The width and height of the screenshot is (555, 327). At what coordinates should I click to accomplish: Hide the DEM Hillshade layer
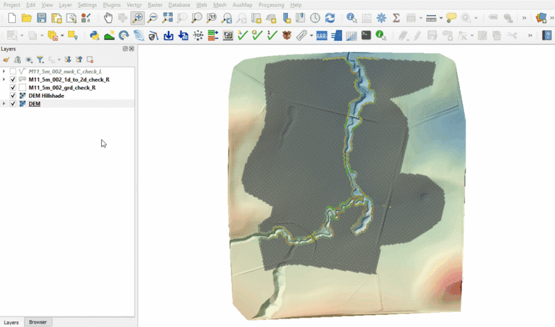point(13,96)
